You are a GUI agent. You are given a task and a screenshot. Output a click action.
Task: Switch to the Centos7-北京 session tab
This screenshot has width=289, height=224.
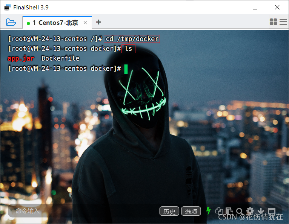pos(57,23)
